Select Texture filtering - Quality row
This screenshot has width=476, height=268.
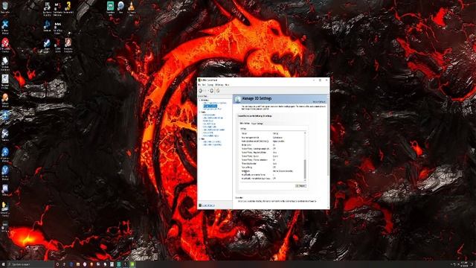pyautogui.click(x=272, y=156)
